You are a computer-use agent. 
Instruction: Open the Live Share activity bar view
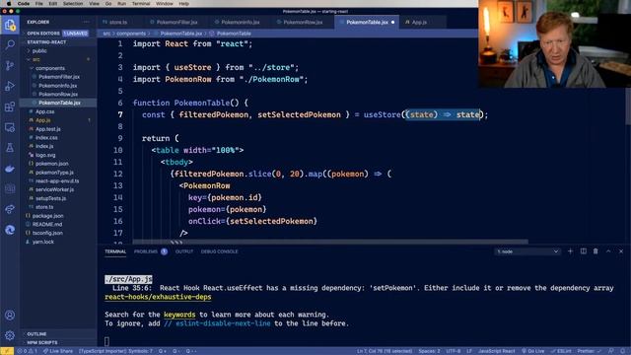[10, 209]
